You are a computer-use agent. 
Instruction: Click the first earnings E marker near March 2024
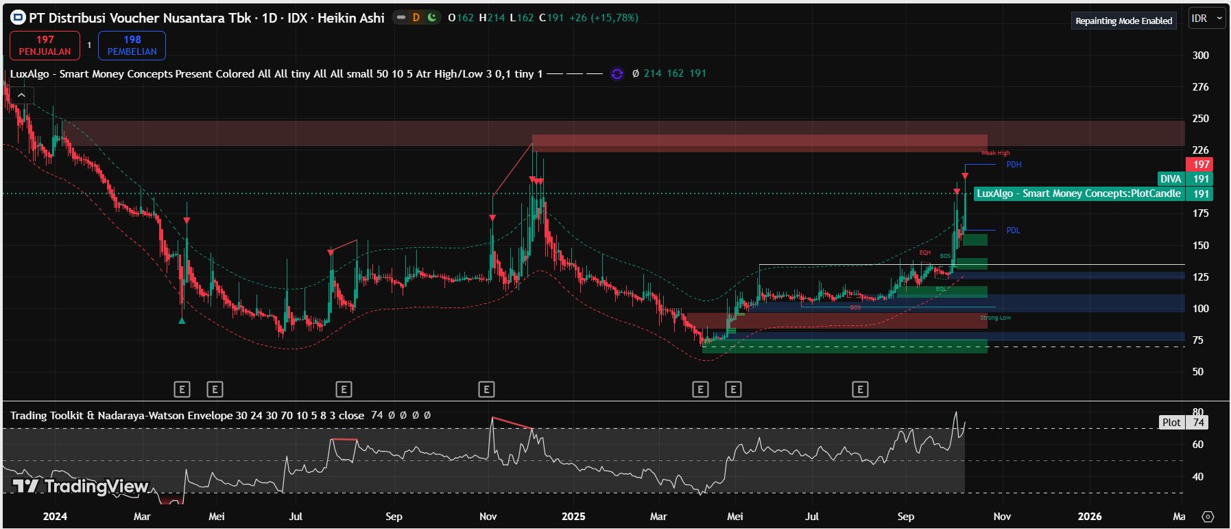pyautogui.click(x=182, y=390)
